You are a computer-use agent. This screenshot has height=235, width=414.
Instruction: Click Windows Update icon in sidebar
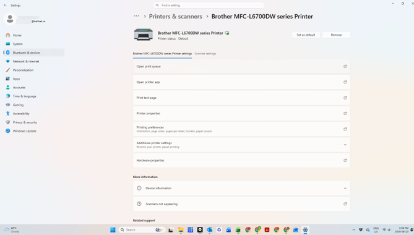click(8, 131)
